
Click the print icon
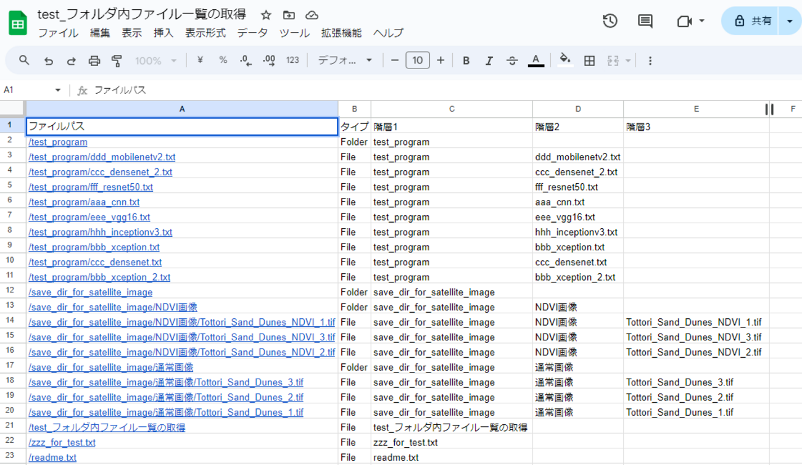(x=94, y=60)
